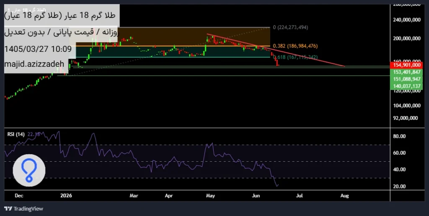Click the 200,000,000 price axis label
Viewport: 429px width, 216px height.
tap(407, 38)
